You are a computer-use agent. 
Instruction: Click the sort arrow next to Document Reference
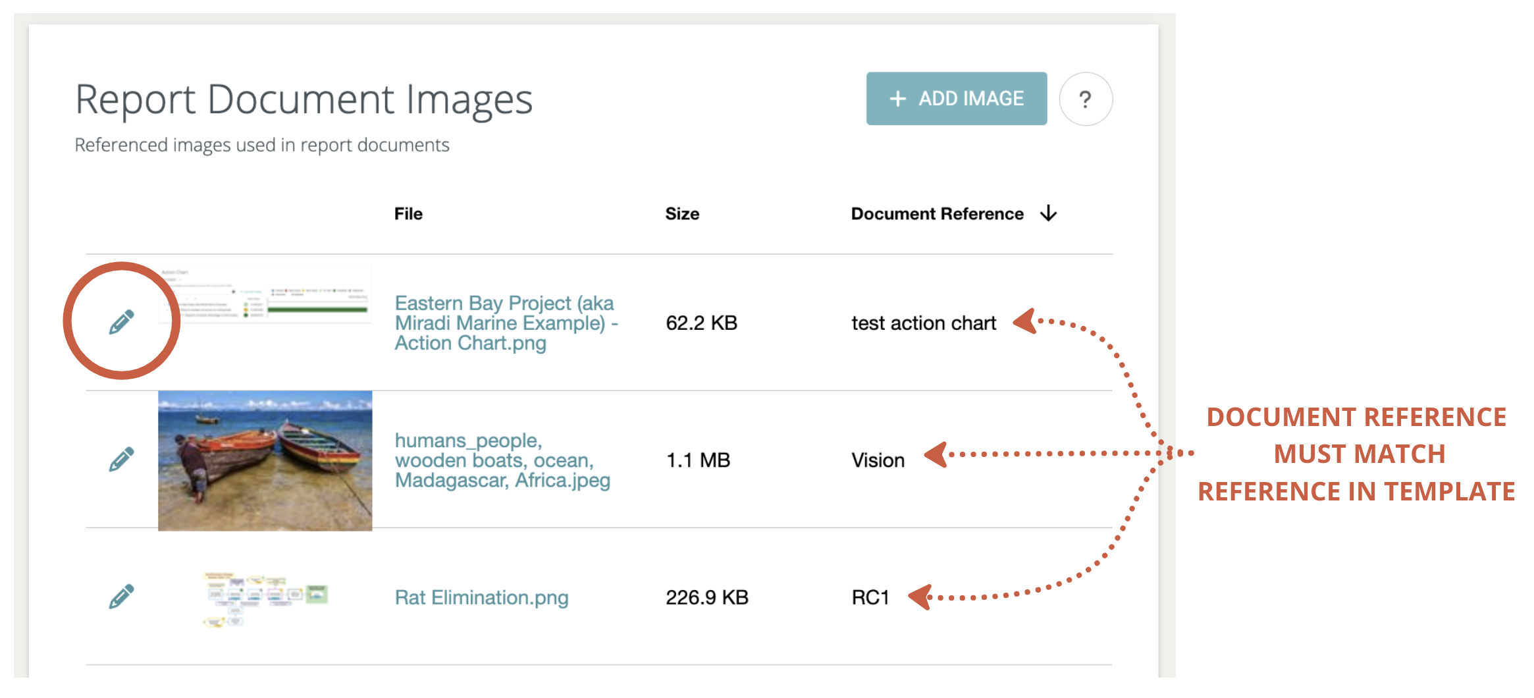coord(1048,213)
